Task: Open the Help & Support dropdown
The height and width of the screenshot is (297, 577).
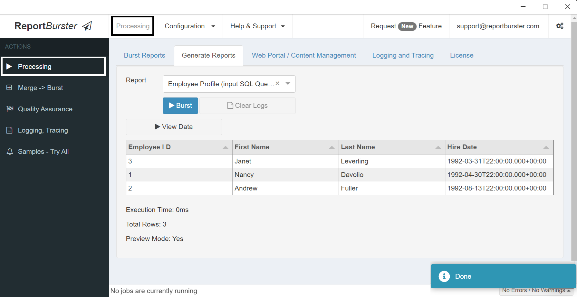Action: coord(257,26)
